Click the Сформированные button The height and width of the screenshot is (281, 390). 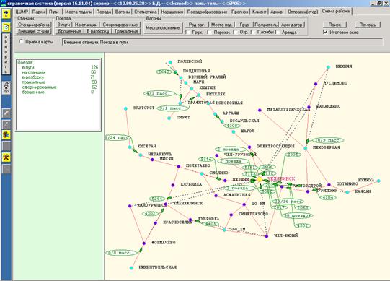coord(120,25)
